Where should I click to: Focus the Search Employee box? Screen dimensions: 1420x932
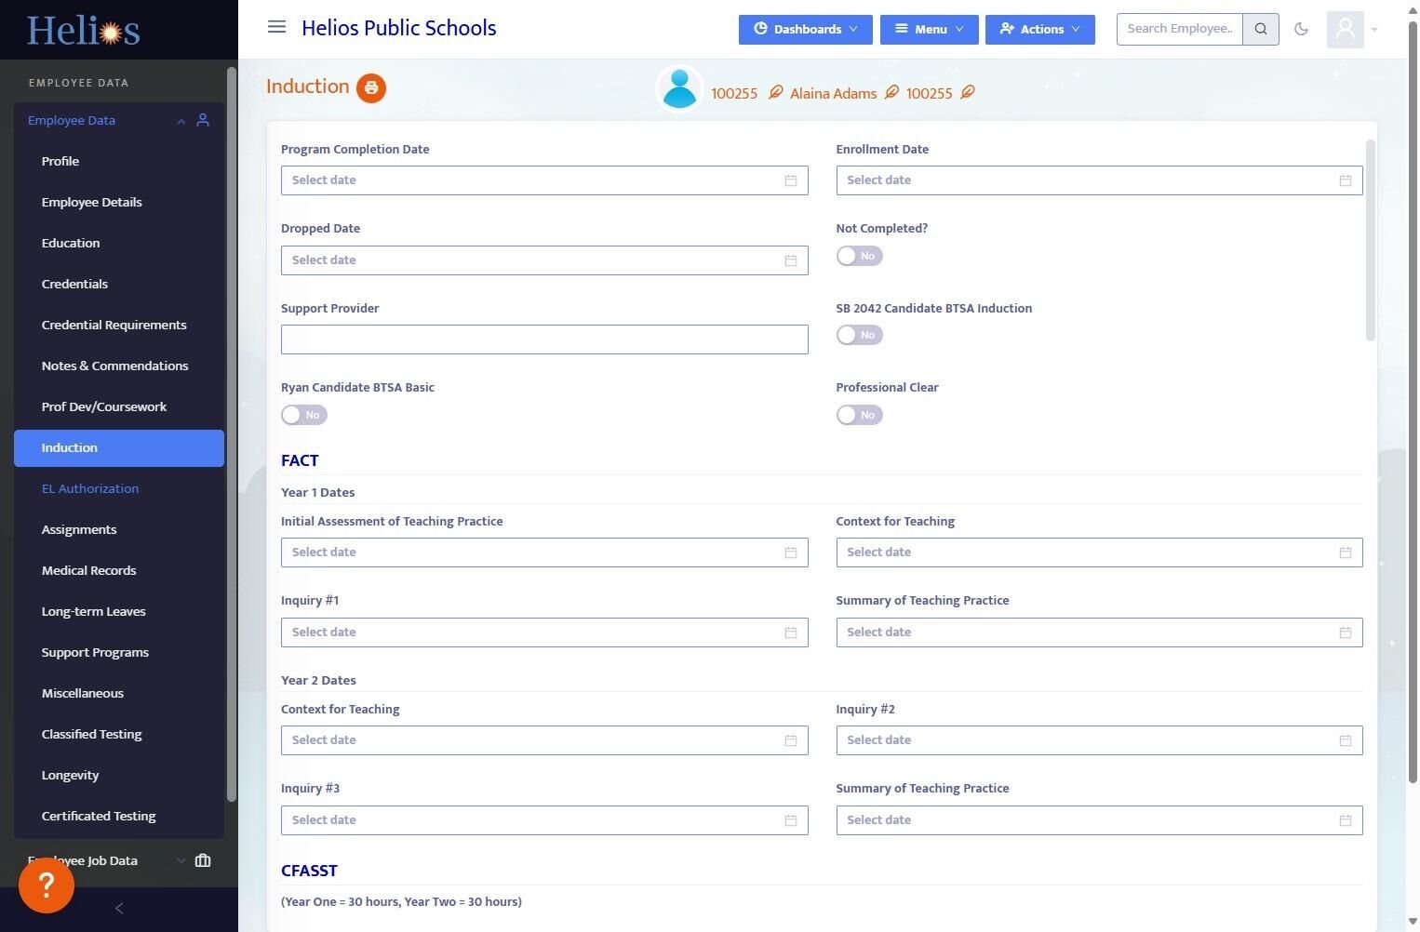(1179, 29)
